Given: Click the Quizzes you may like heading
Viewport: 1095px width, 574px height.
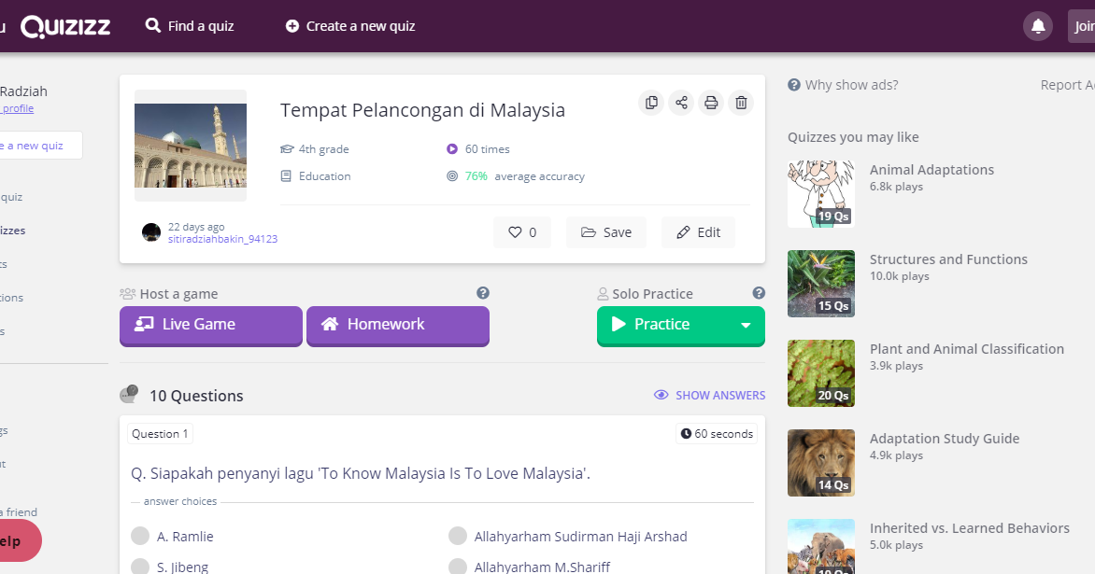Looking at the screenshot, I should tap(853, 137).
